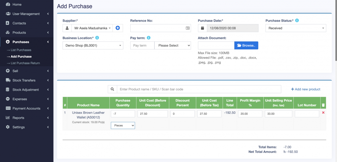Click the Payment Accounts money icon

click(8, 108)
